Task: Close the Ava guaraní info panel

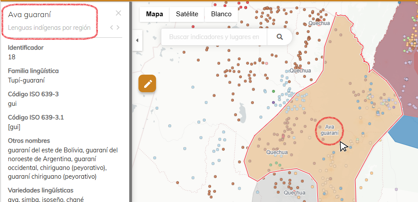Action: click(x=118, y=13)
